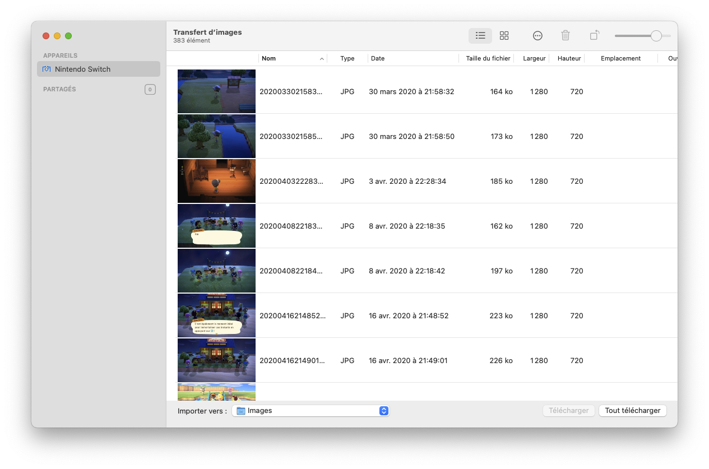Click the 162 ko file size

coord(501,226)
